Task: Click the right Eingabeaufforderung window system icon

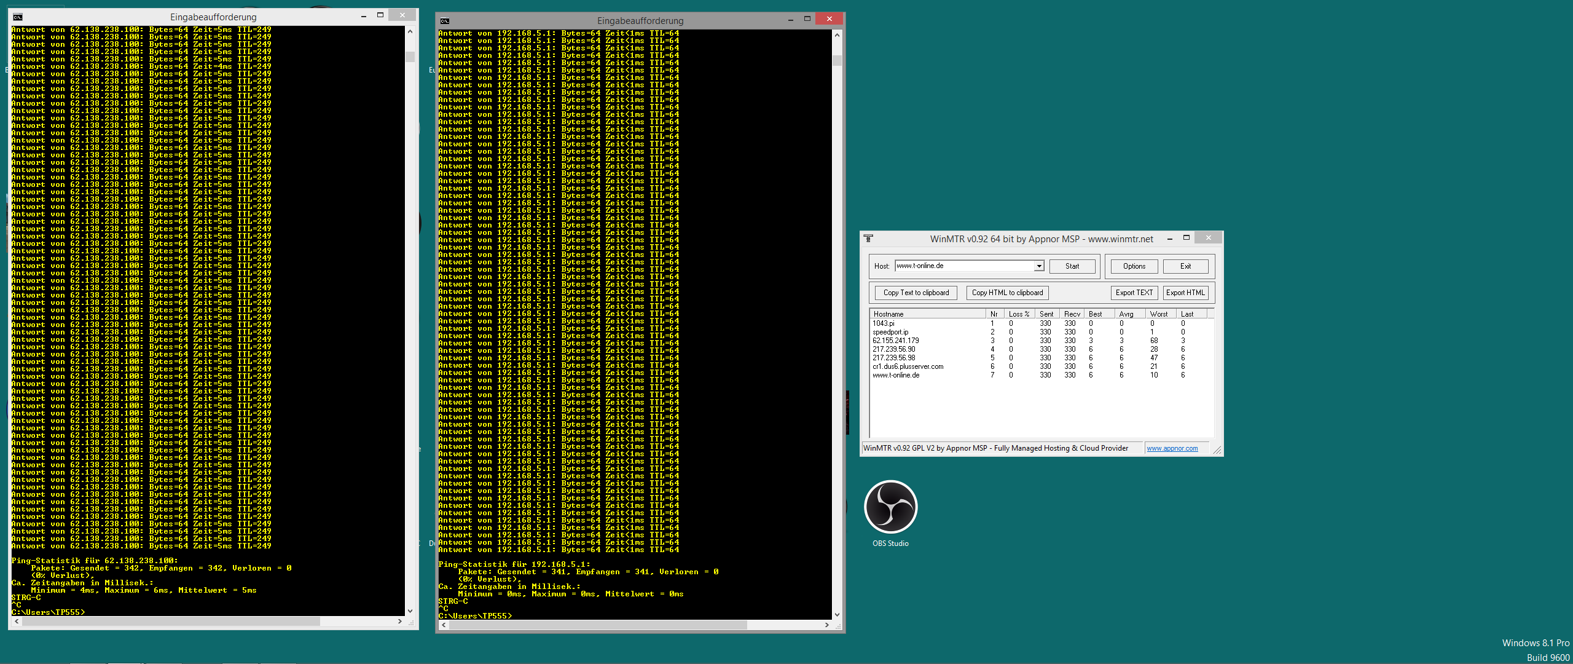Action: point(445,20)
